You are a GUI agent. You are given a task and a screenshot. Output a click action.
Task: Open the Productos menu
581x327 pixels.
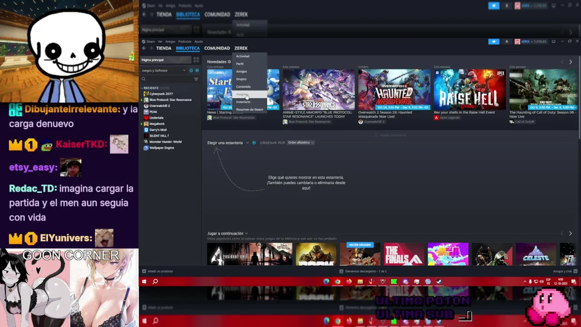point(185,42)
